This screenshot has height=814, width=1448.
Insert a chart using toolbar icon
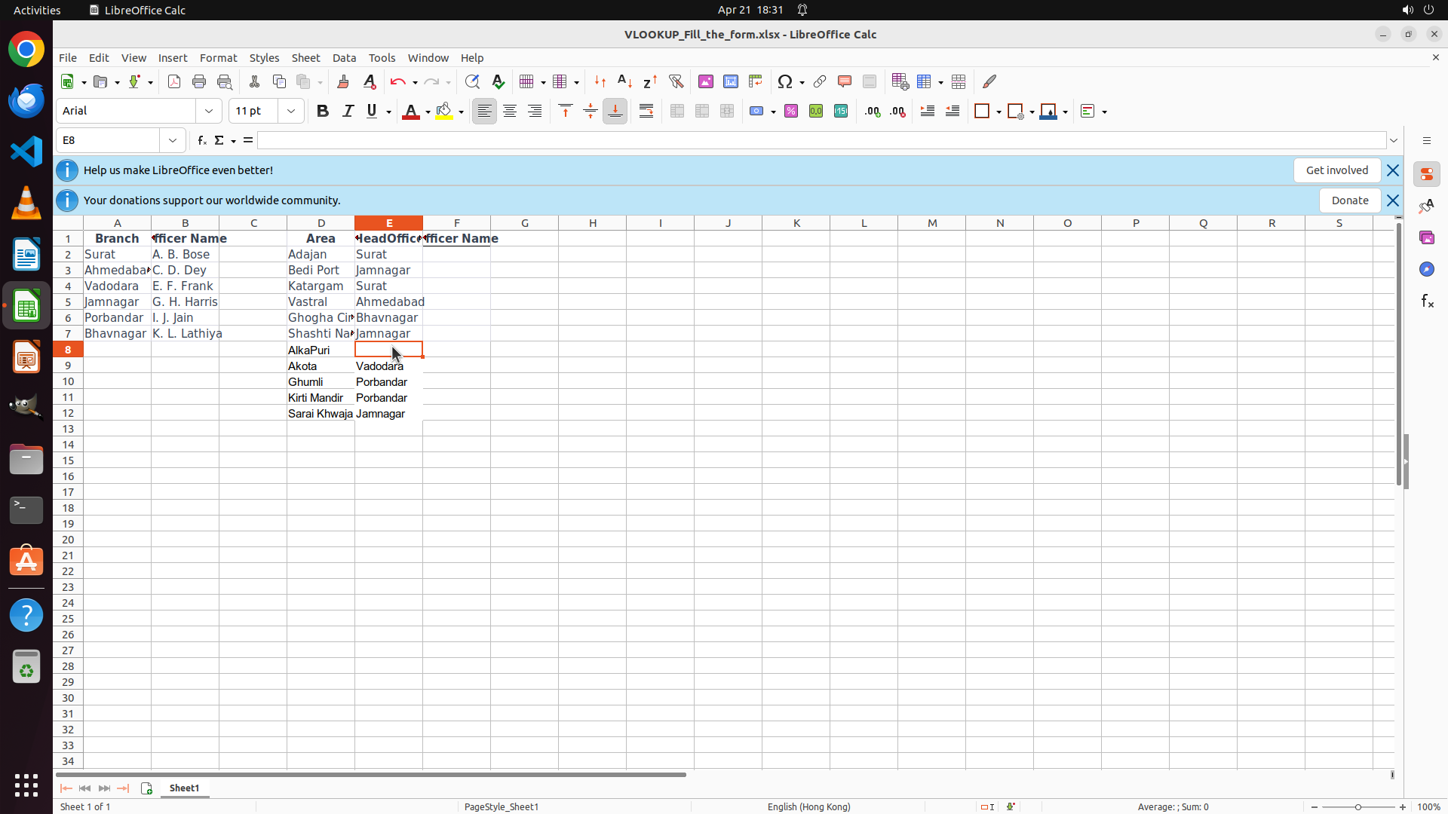(731, 81)
